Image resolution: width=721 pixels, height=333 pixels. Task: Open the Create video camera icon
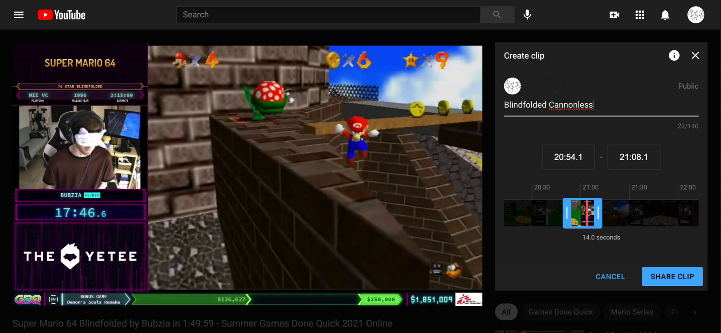(x=614, y=15)
